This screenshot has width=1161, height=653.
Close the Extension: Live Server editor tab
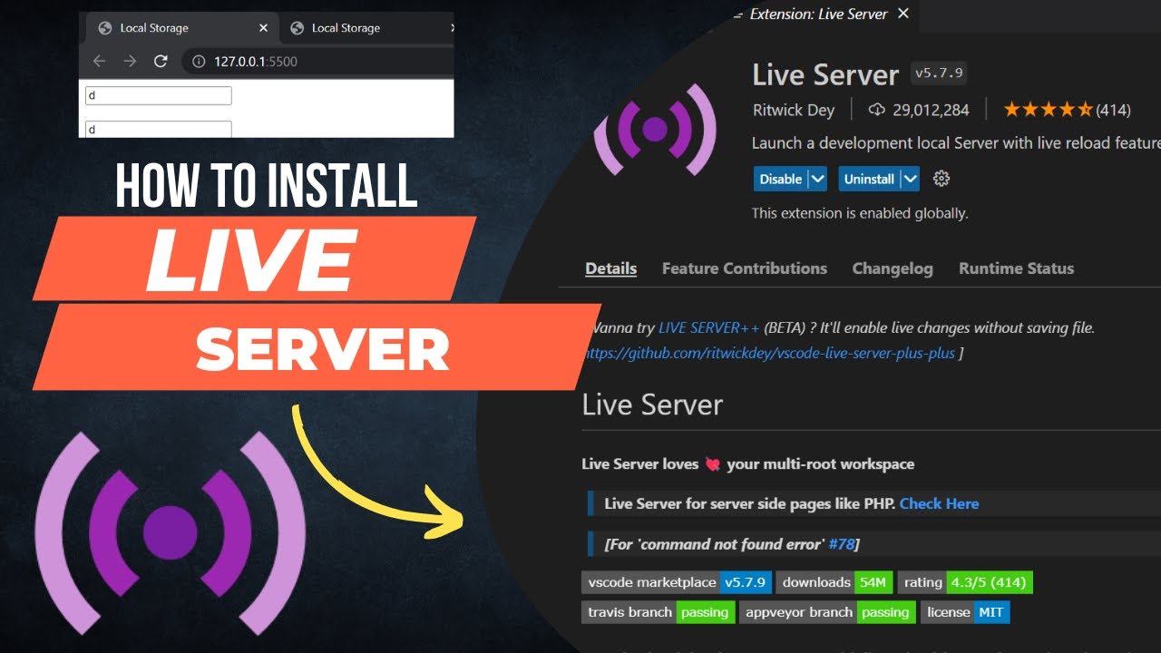point(902,14)
